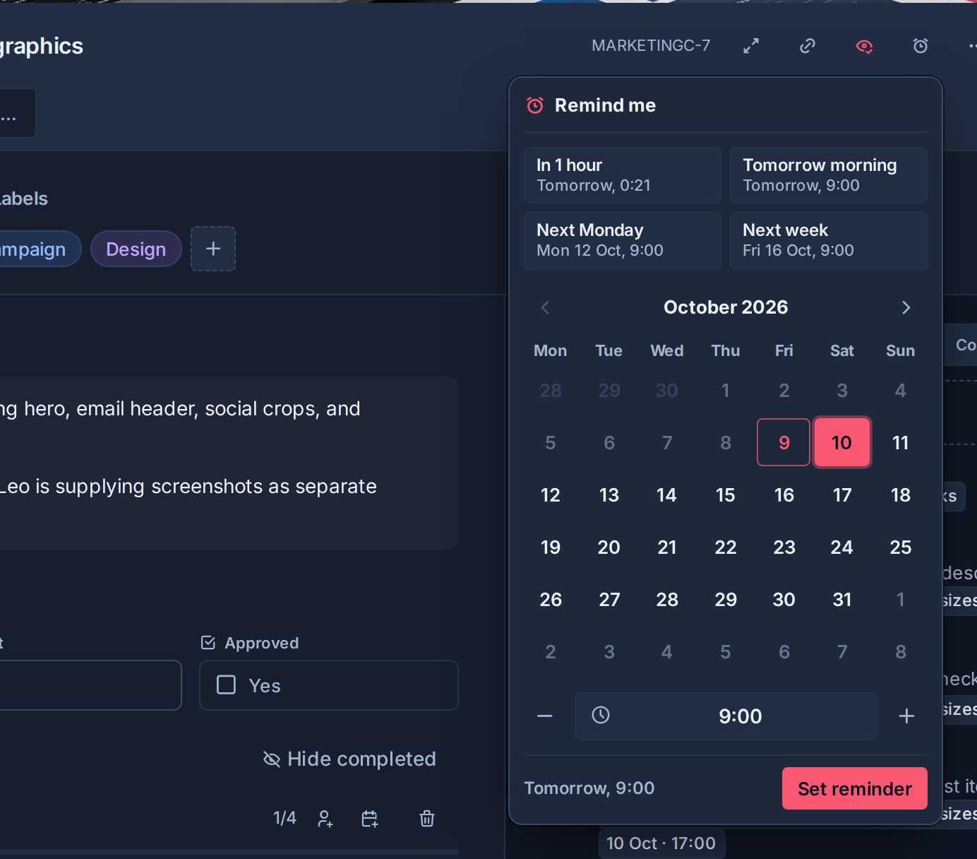
Task: Add a new label with plus
Action: coord(213,249)
